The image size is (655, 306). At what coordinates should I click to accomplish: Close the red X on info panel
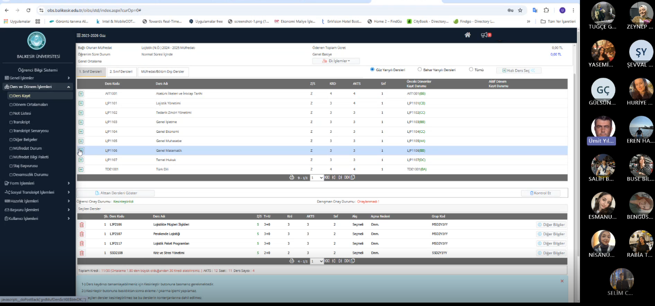562,281
